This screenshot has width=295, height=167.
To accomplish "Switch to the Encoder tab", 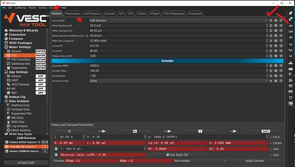I will [109, 14].
